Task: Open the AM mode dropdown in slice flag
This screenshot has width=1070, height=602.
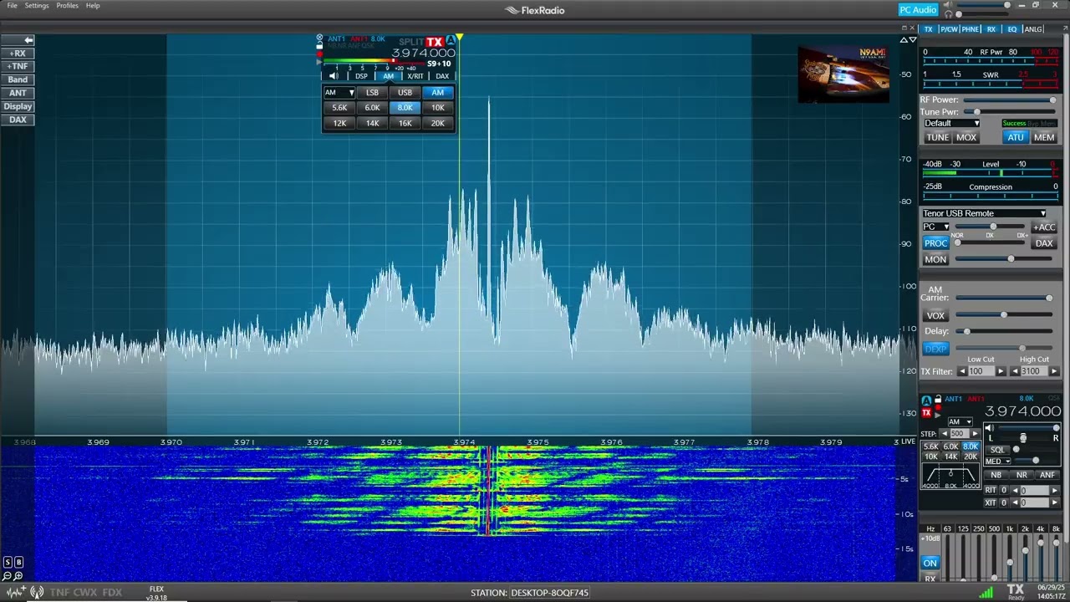Action: coord(339,93)
